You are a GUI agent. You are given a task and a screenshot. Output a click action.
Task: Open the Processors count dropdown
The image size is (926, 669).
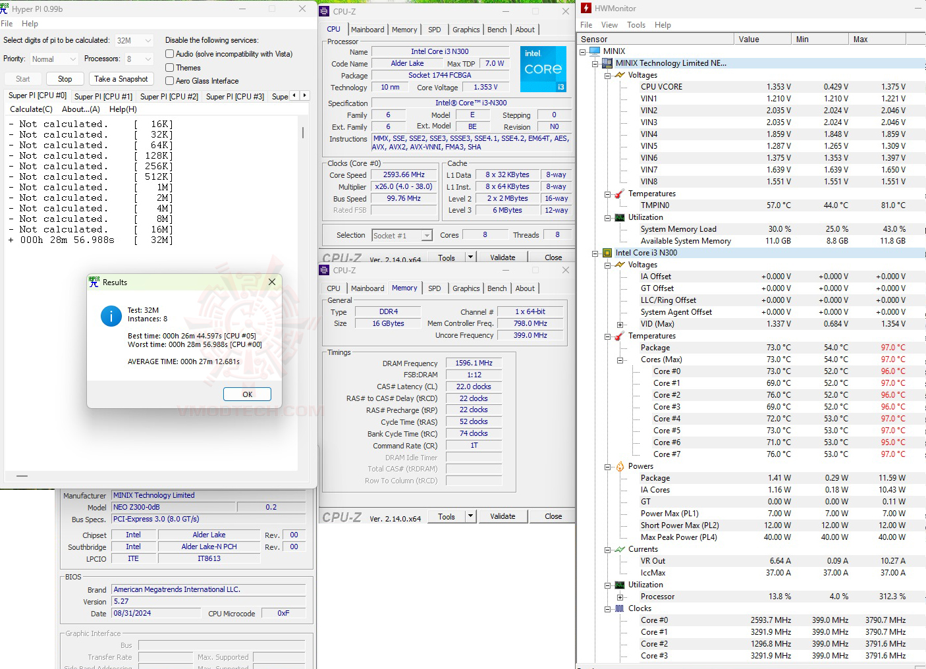pyautogui.click(x=138, y=59)
